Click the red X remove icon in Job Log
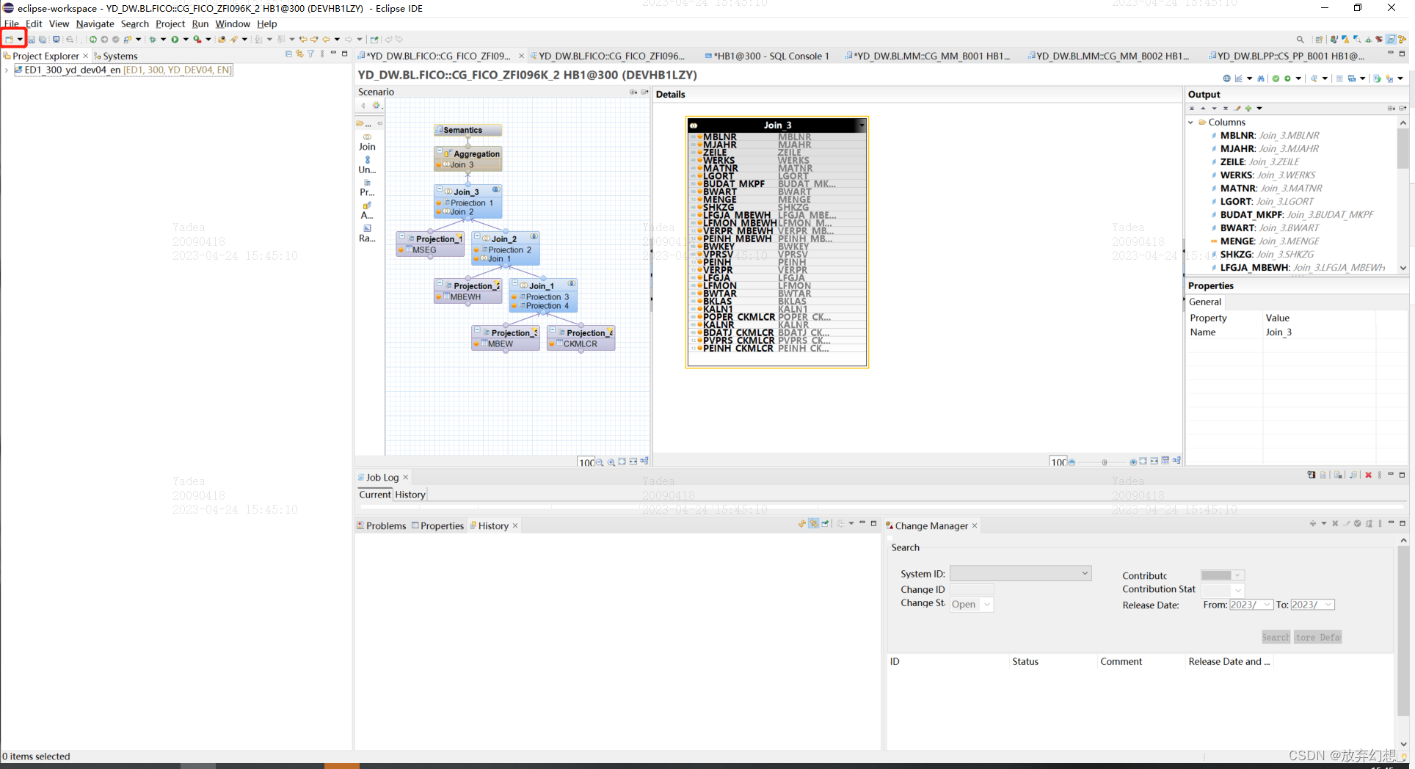This screenshot has height=769, width=1415. pyautogui.click(x=1368, y=475)
